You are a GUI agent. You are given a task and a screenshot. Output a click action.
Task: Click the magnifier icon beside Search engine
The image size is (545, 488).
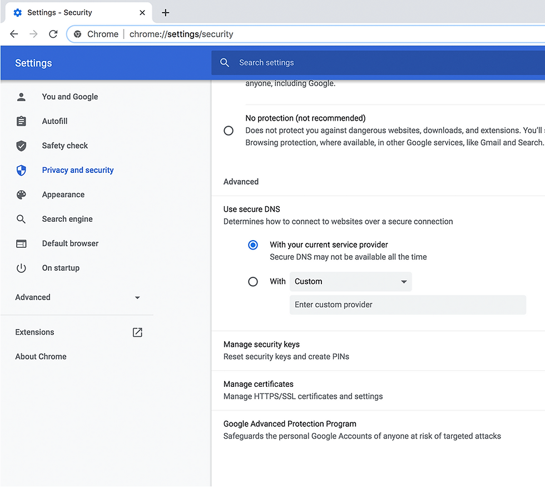[x=21, y=219]
